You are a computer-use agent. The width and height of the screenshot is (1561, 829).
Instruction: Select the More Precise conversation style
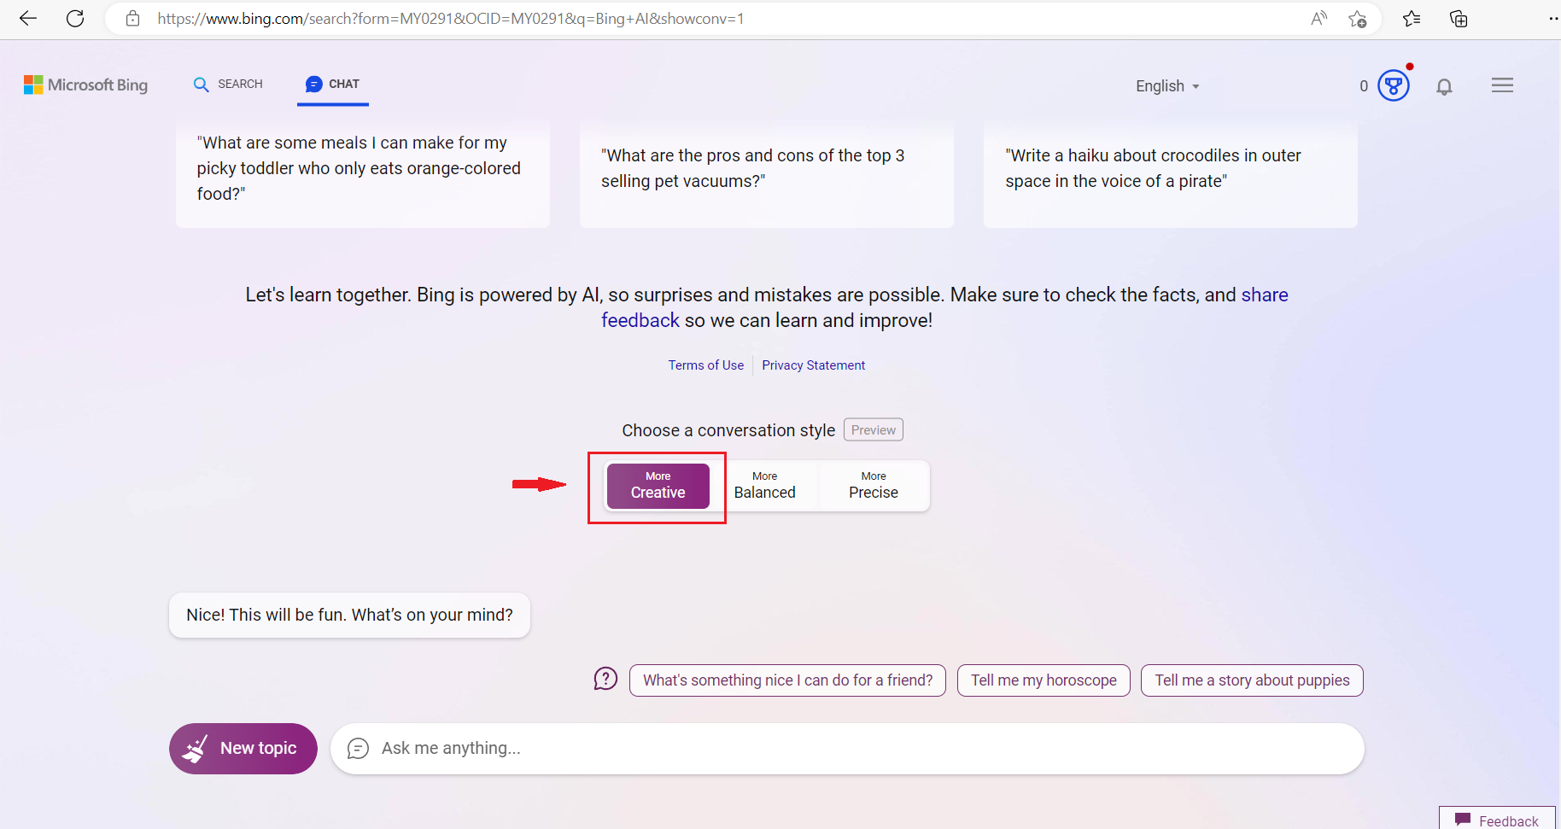[873, 485]
